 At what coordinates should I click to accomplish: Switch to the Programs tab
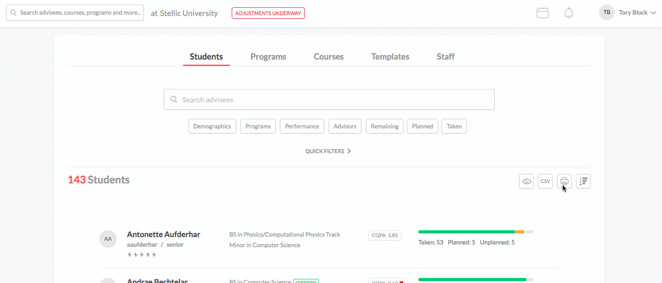[268, 56]
